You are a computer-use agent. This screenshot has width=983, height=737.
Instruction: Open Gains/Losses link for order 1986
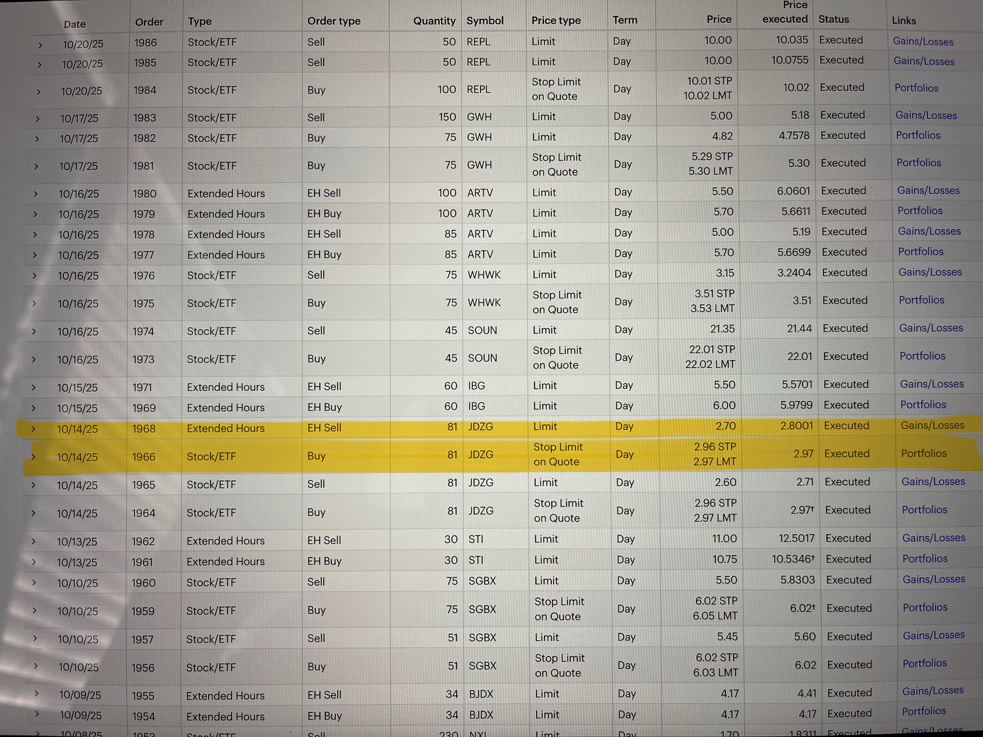click(x=923, y=42)
